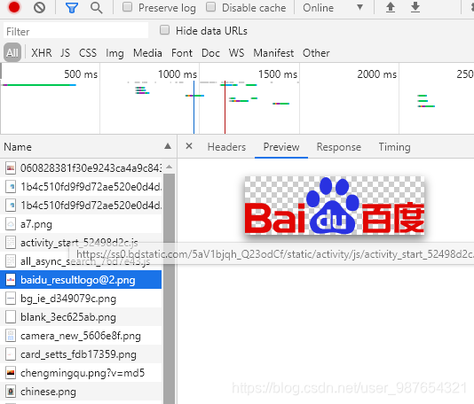Select camera_new_5606e8f.png request

[x=81, y=336]
